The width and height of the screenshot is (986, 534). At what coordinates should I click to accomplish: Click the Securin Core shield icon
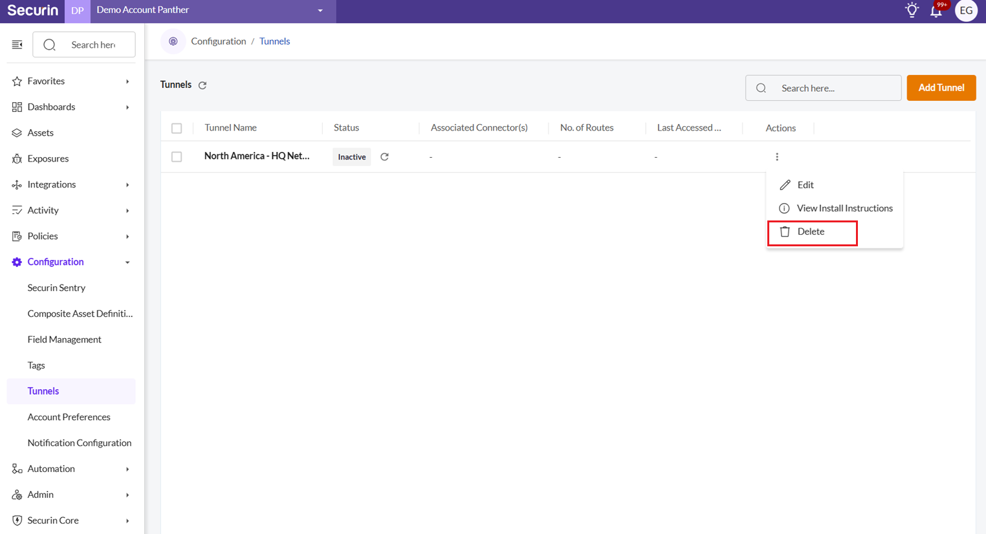point(17,520)
